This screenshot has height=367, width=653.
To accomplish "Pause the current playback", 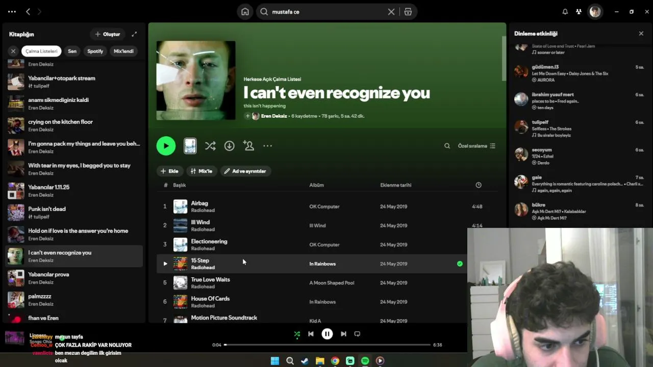I will point(327,334).
